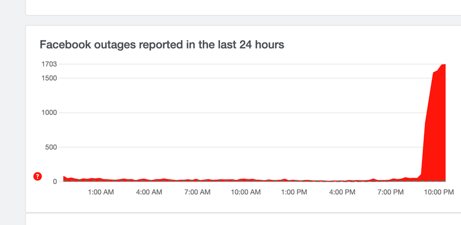
Task: Click the top of the red outage spike
Action: click(x=443, y=66)
